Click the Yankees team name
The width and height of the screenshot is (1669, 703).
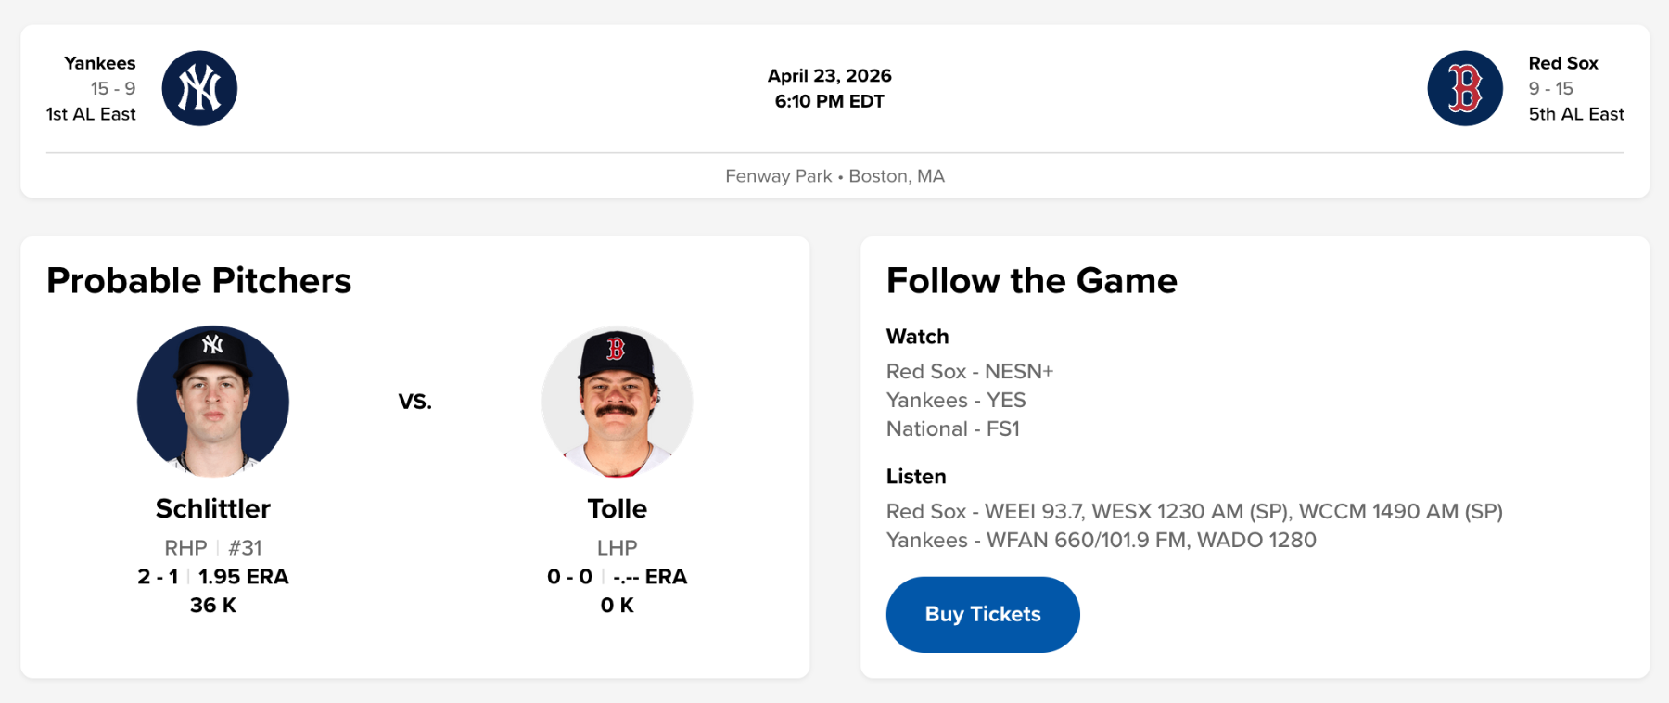(99, 63)
